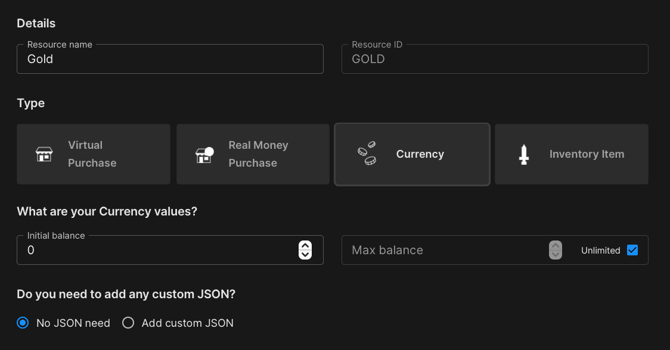Image resolution: width=670 pixels, height=350 pixels.
Task: Choose Real Money Purchase type card
Action: 253,154
